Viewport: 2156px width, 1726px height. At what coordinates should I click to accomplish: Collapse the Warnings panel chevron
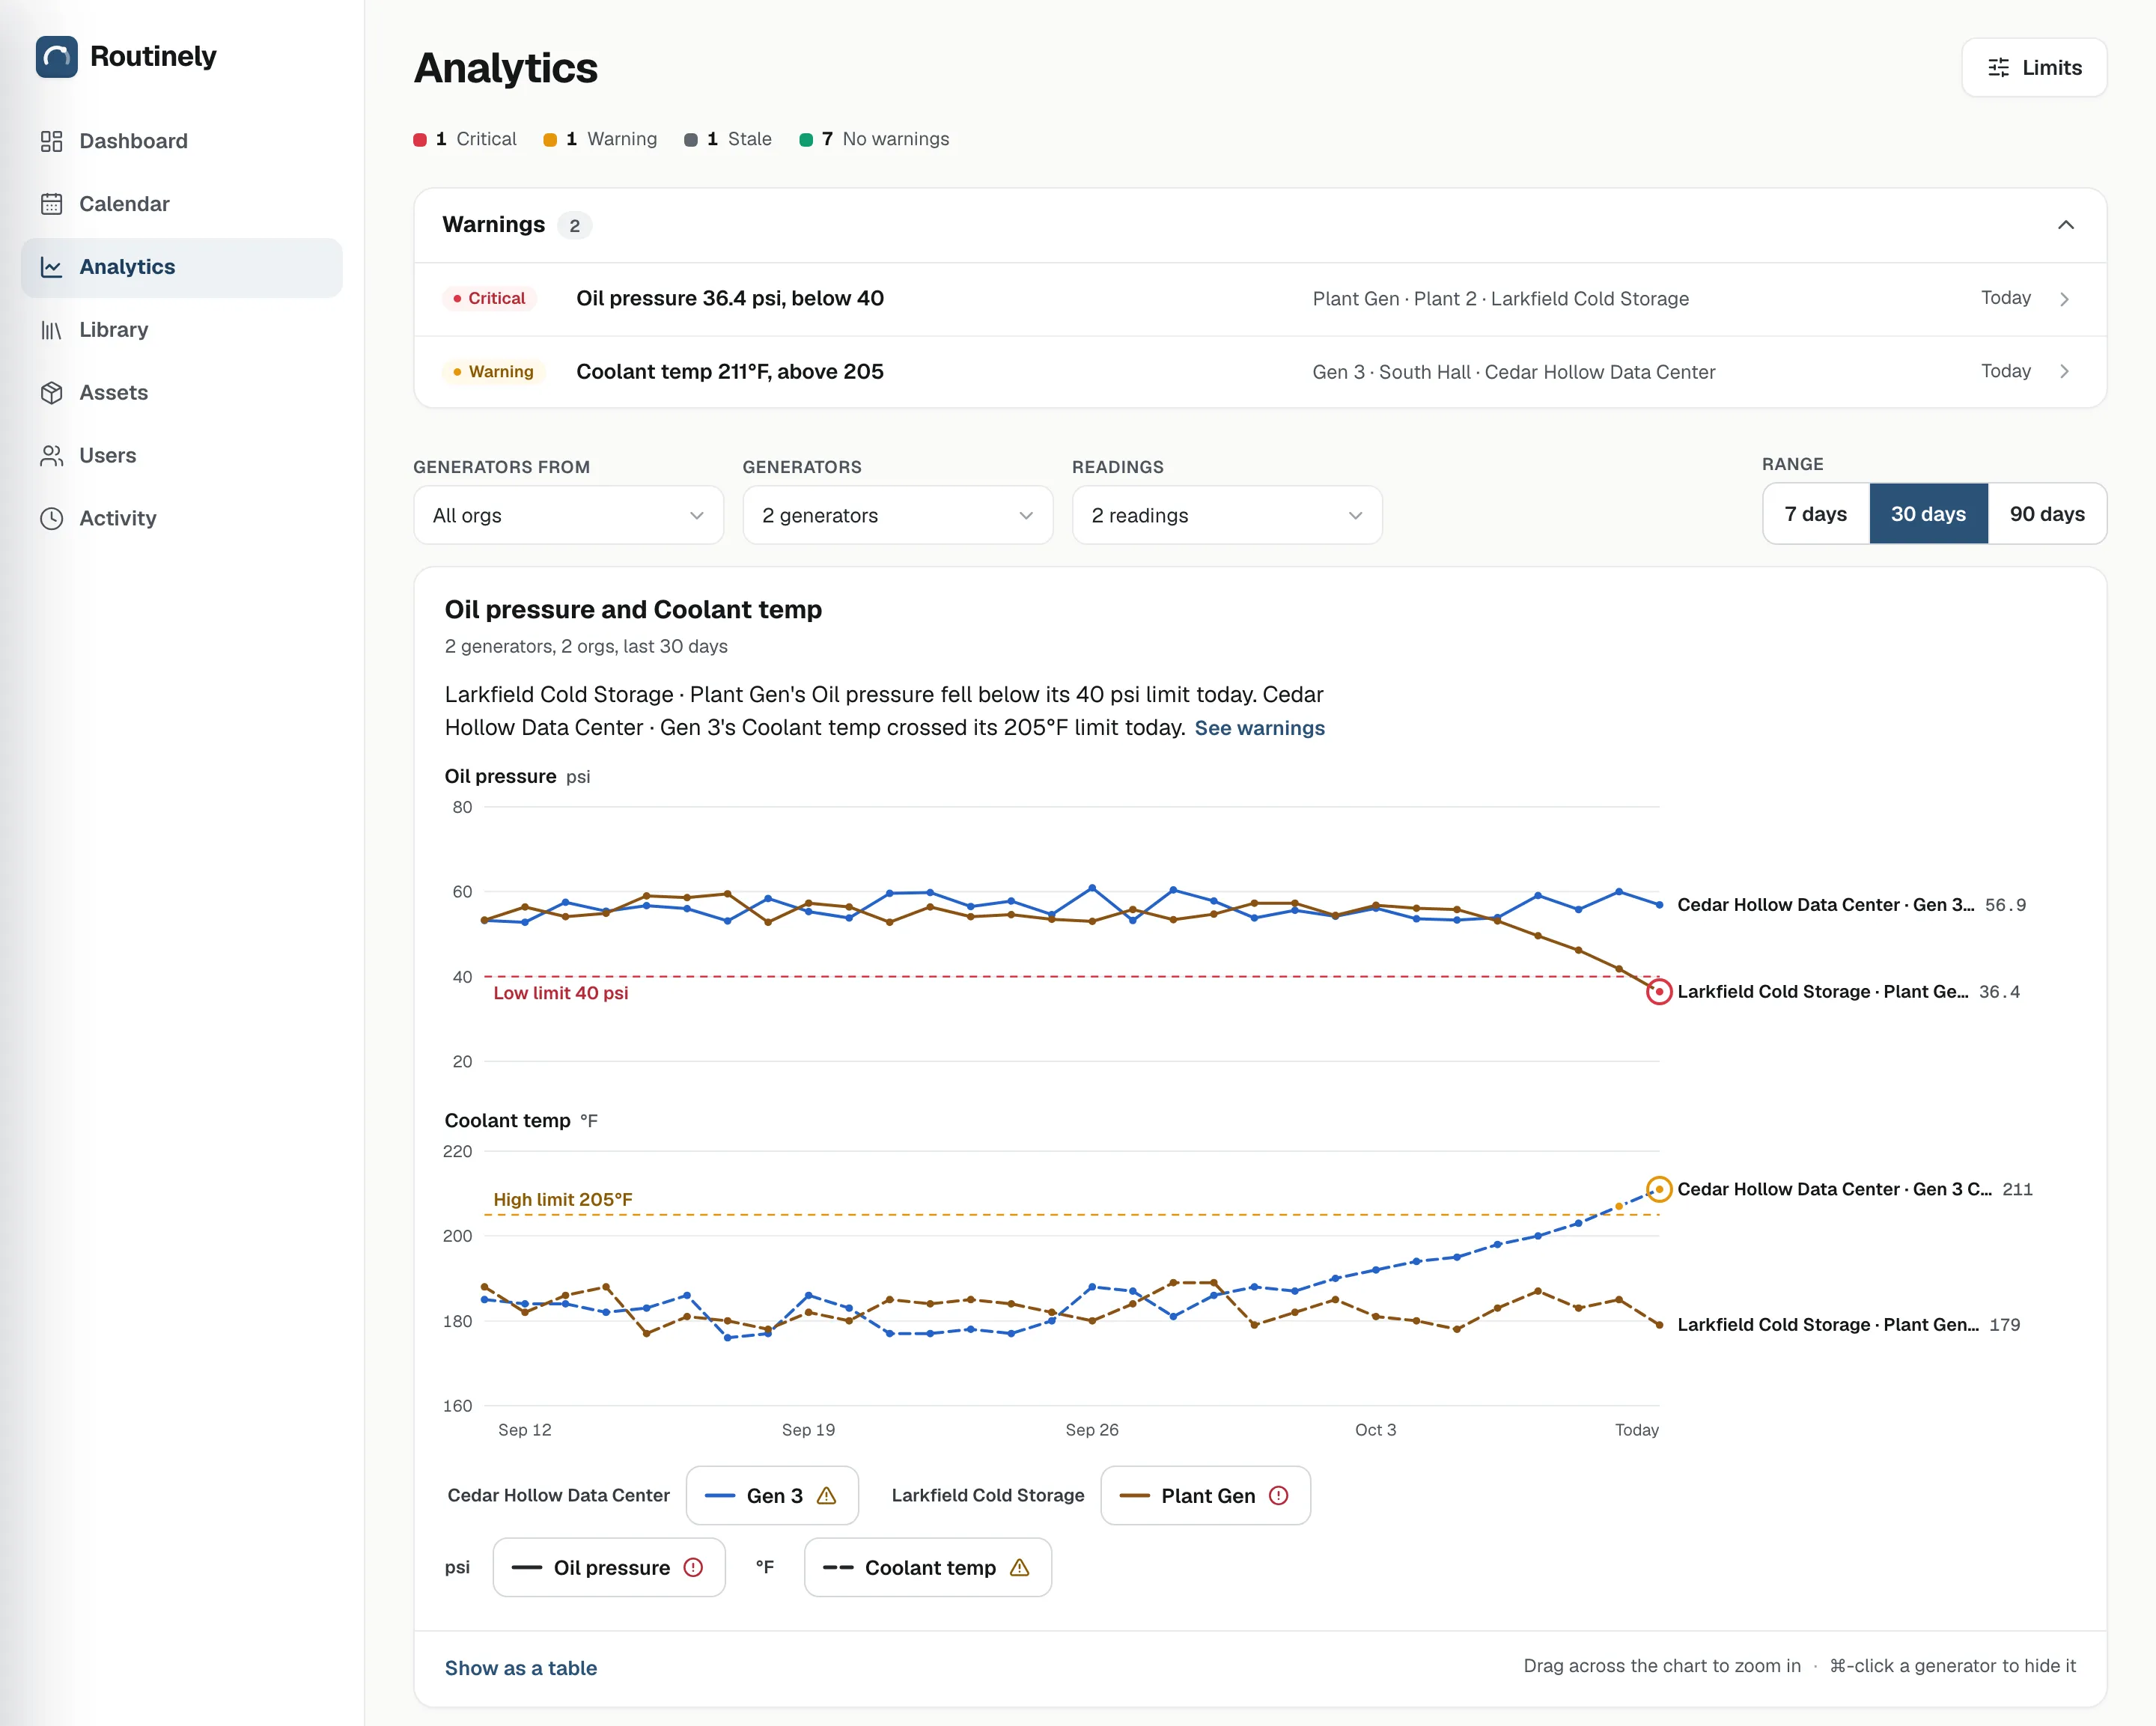pos(2066,225)
